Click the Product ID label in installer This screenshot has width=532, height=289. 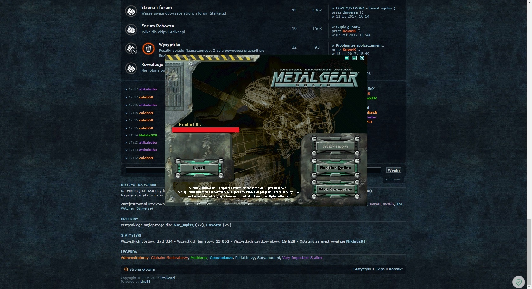coord(190,124)
